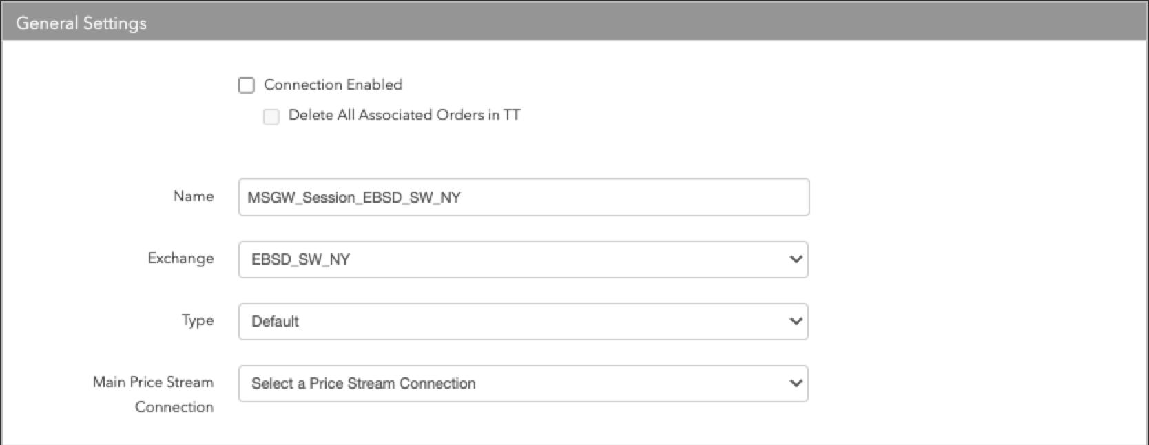Click the 'Type' field label
Viewport: 1149px width, 445px height.
(198, 320)
